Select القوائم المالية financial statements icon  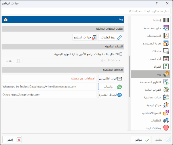click(166, 90)
